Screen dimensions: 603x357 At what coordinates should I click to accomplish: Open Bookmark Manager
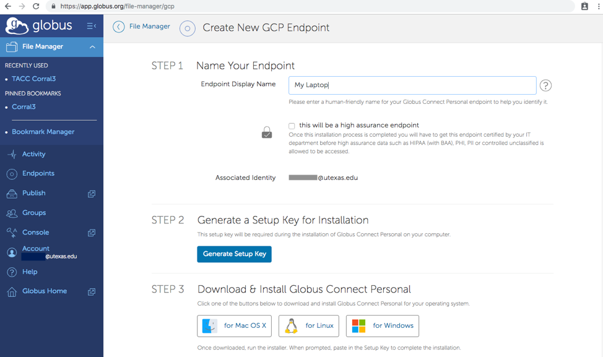[43, 132]
